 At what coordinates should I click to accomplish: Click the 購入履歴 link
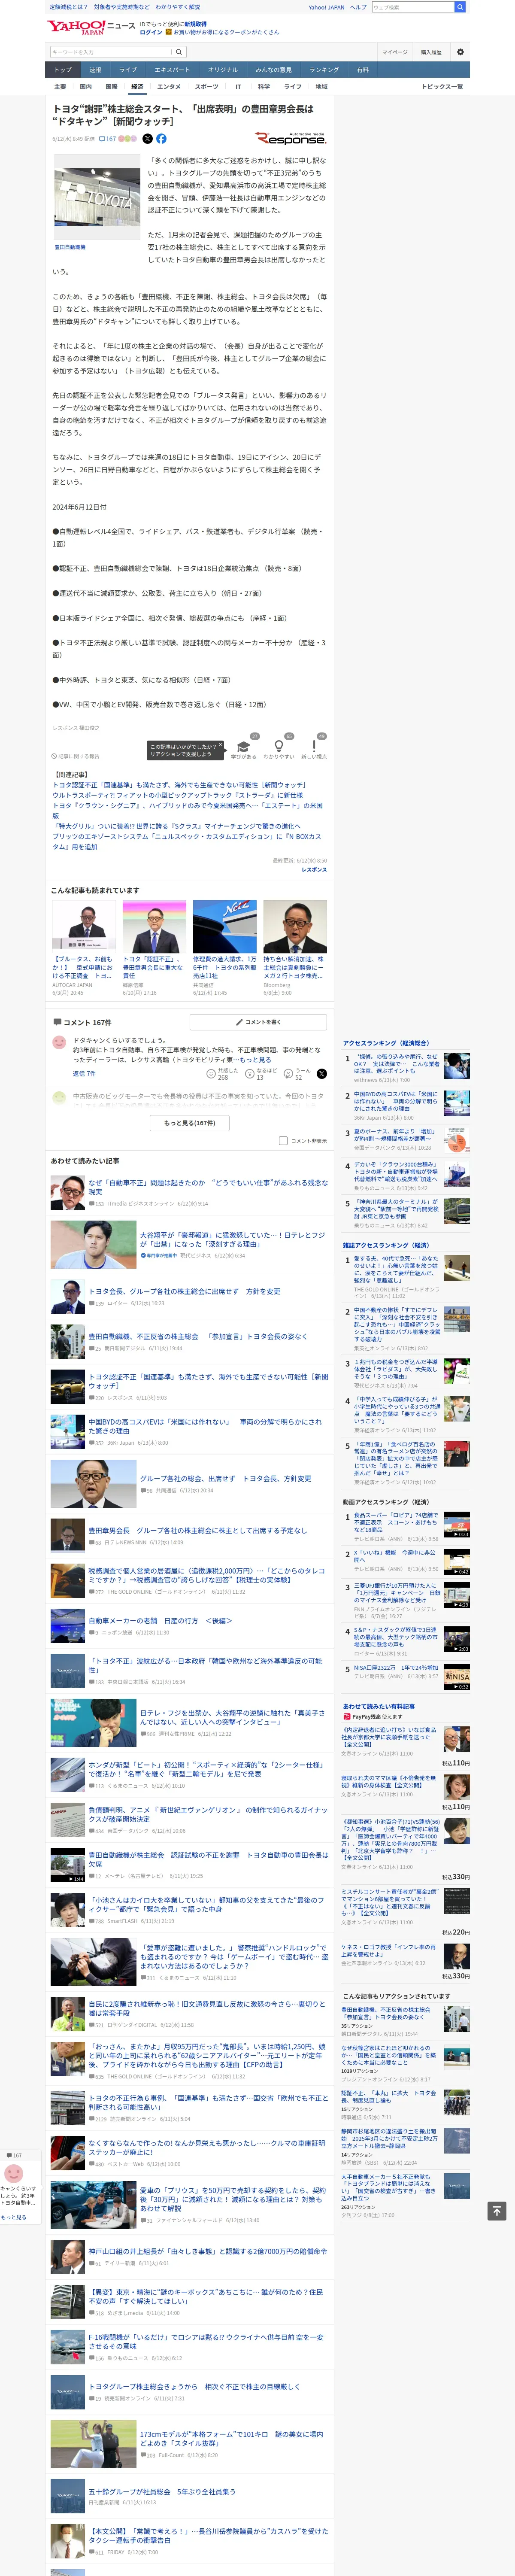(431, 52)
